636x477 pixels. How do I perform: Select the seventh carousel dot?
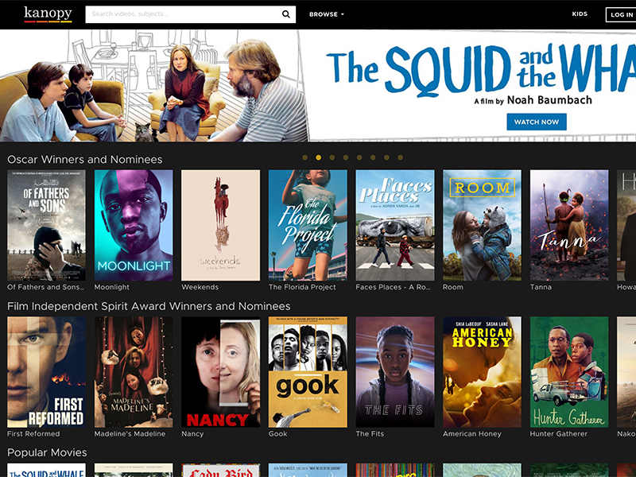click(386, 157)
